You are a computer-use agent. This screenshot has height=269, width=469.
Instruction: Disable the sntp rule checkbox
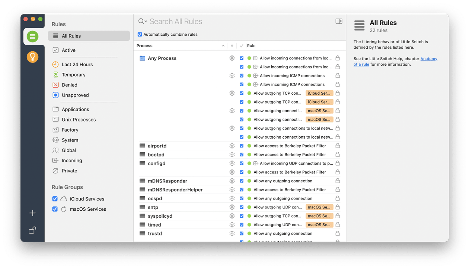tap(242, 207)
